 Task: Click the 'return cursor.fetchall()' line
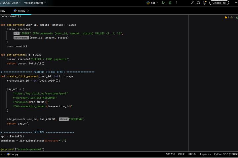point(25,64)
